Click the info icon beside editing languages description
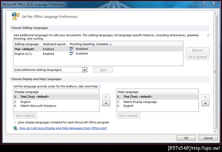Screen dimensions: 222x152 coord(208,35)
